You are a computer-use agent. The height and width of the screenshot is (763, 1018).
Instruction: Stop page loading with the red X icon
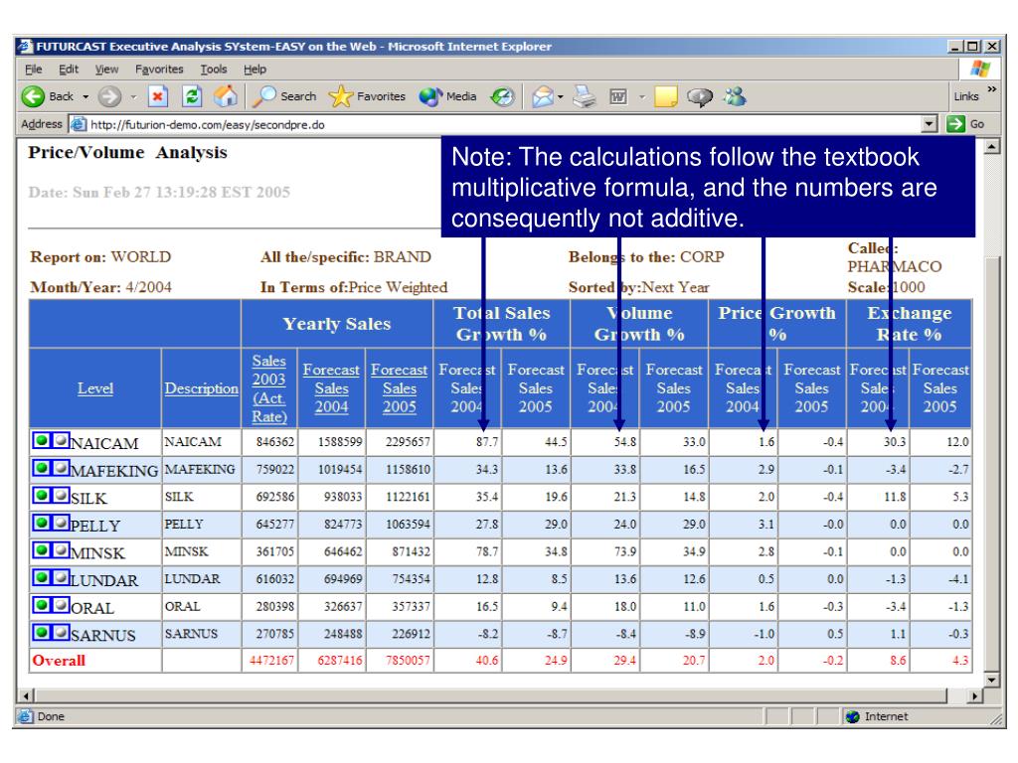(x=158, y=96)
